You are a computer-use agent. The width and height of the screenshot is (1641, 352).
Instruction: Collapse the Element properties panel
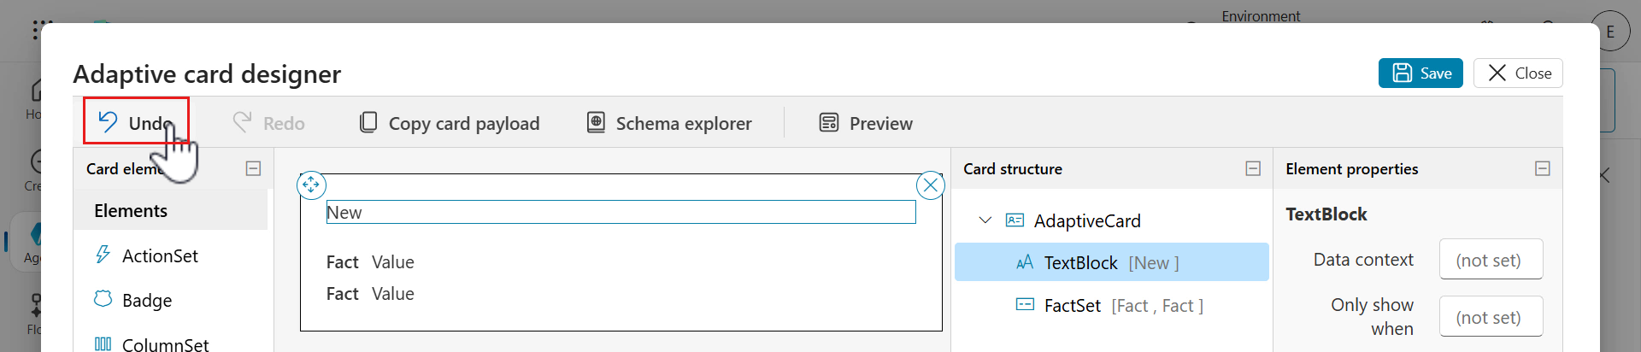click(1543, 168)
